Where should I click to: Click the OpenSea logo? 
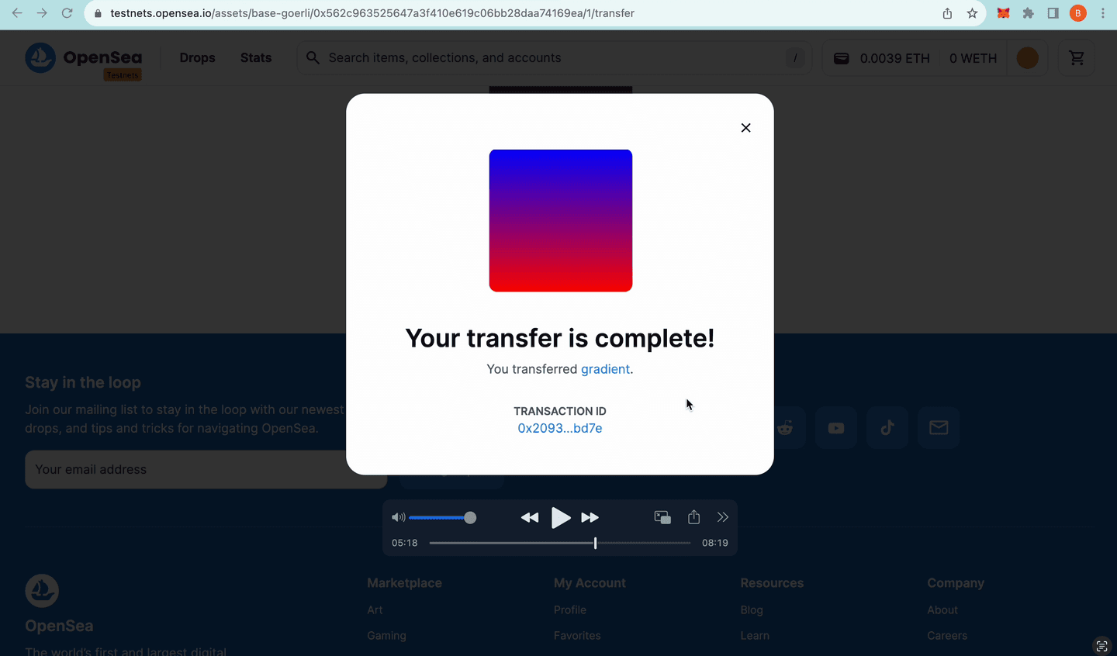pyautogui.click(x=84, y=57)
